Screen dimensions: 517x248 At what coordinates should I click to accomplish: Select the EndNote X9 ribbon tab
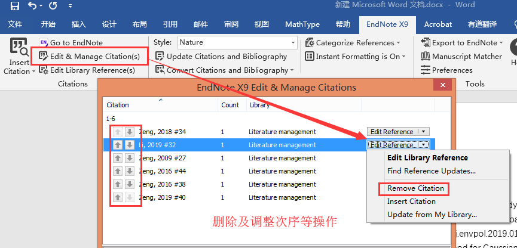coord(387,24)
